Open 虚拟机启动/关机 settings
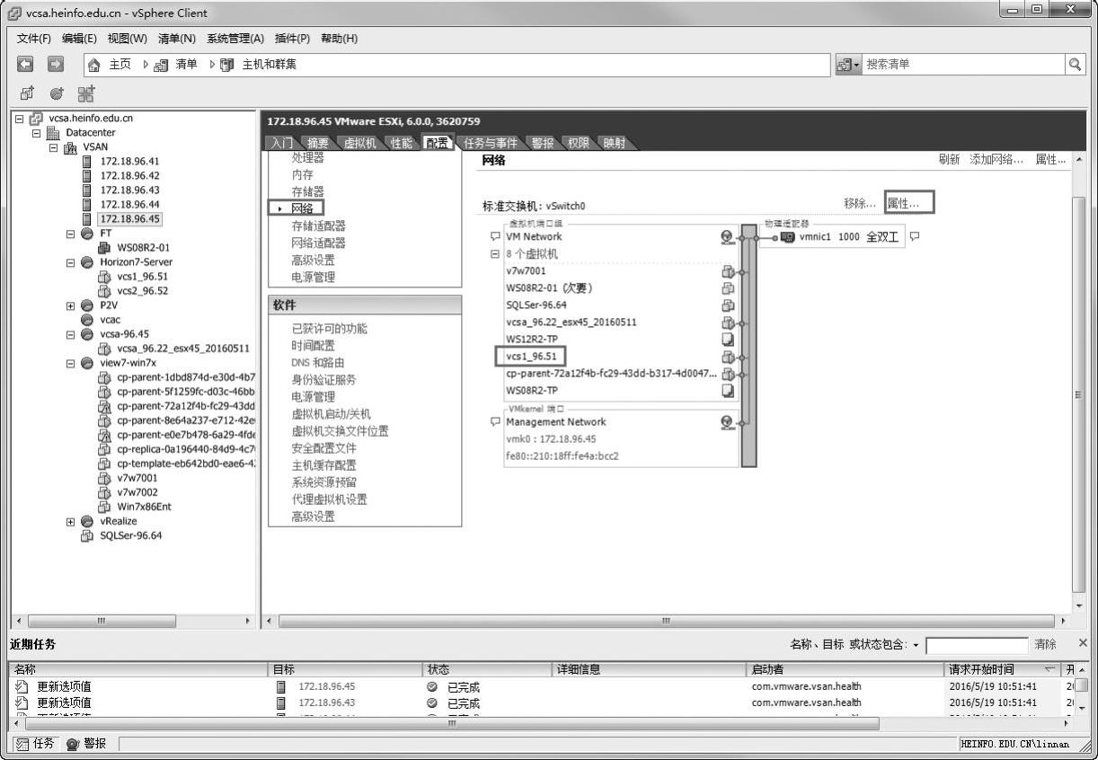This screenshot has height=760, width=1098. click(x=331, y=414)
